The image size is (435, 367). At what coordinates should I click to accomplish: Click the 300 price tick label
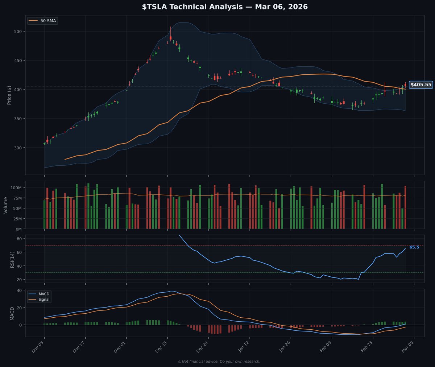18,148
